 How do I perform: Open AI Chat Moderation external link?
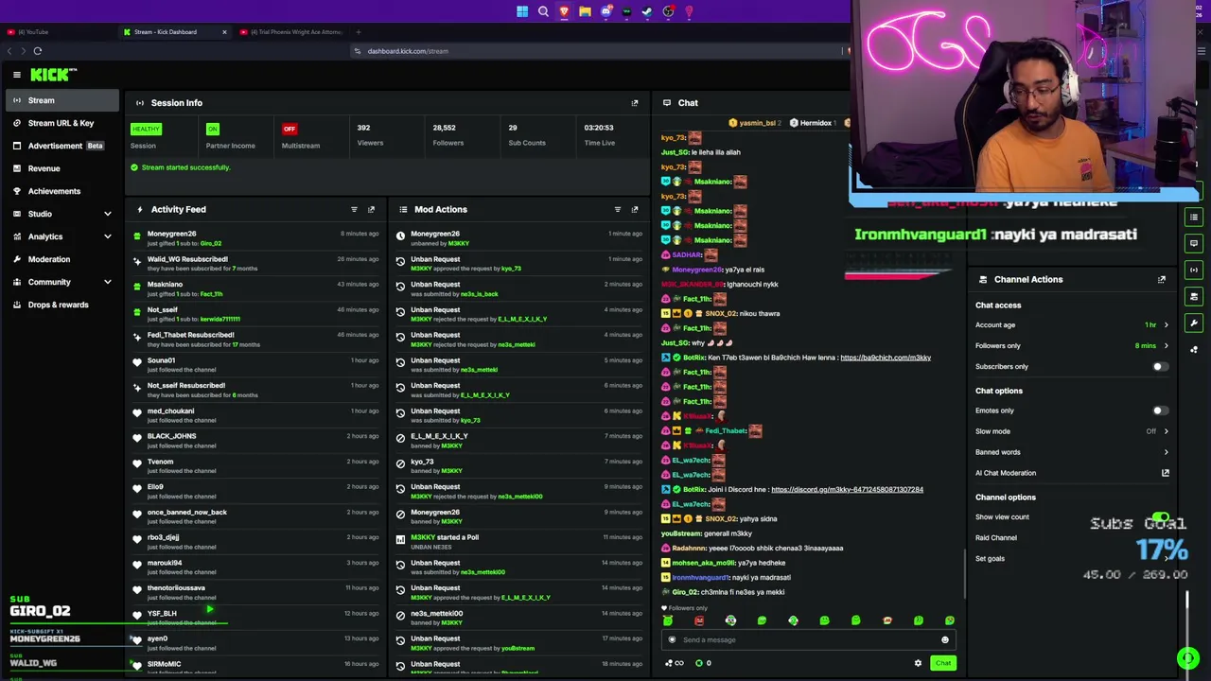pyautogui.click(x=1166, y=473)
